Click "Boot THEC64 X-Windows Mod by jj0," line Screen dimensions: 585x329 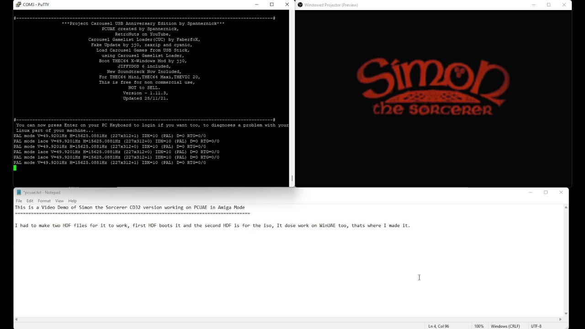click(143, 61)
